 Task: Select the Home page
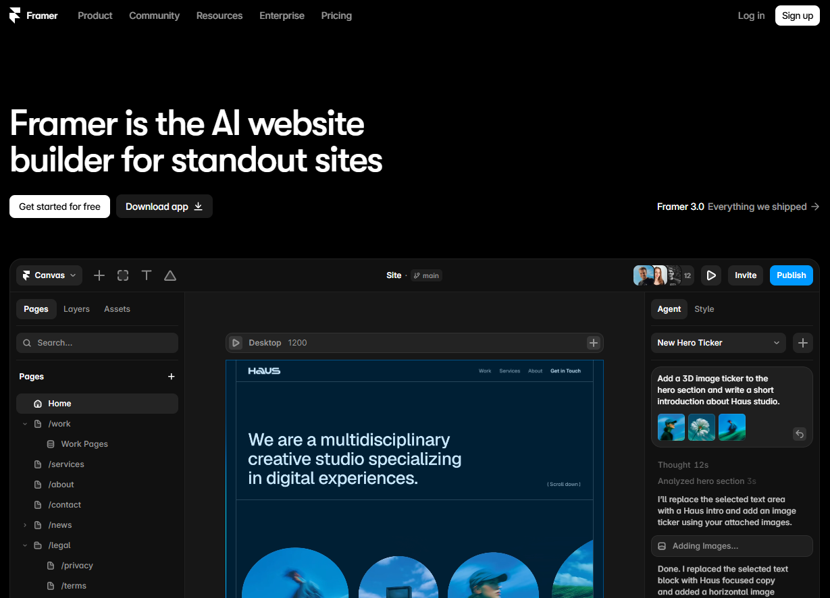tap(97, 404)
